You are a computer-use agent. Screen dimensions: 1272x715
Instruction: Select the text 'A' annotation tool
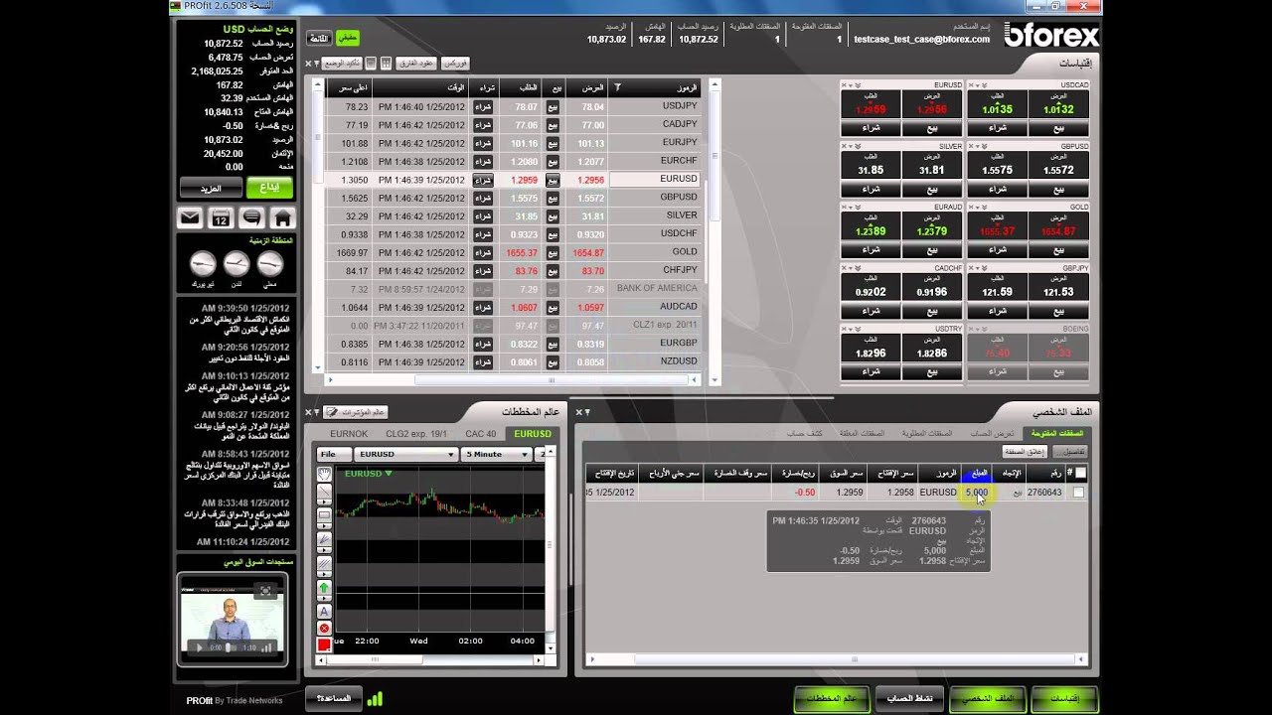[324, 612]
